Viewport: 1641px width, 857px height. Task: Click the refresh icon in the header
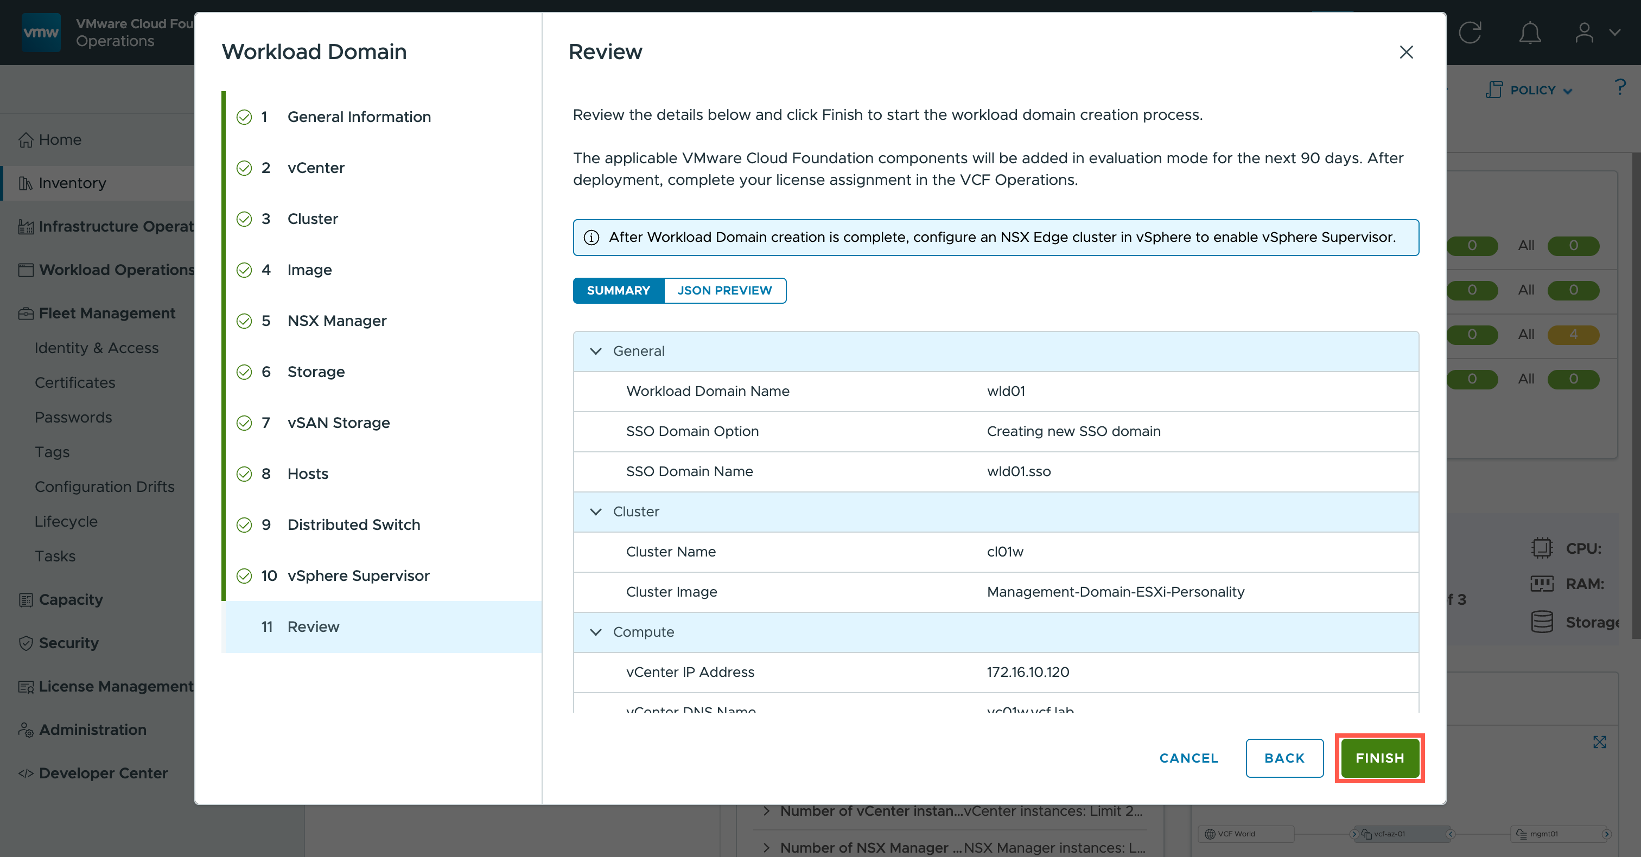tap(1470, 33)
